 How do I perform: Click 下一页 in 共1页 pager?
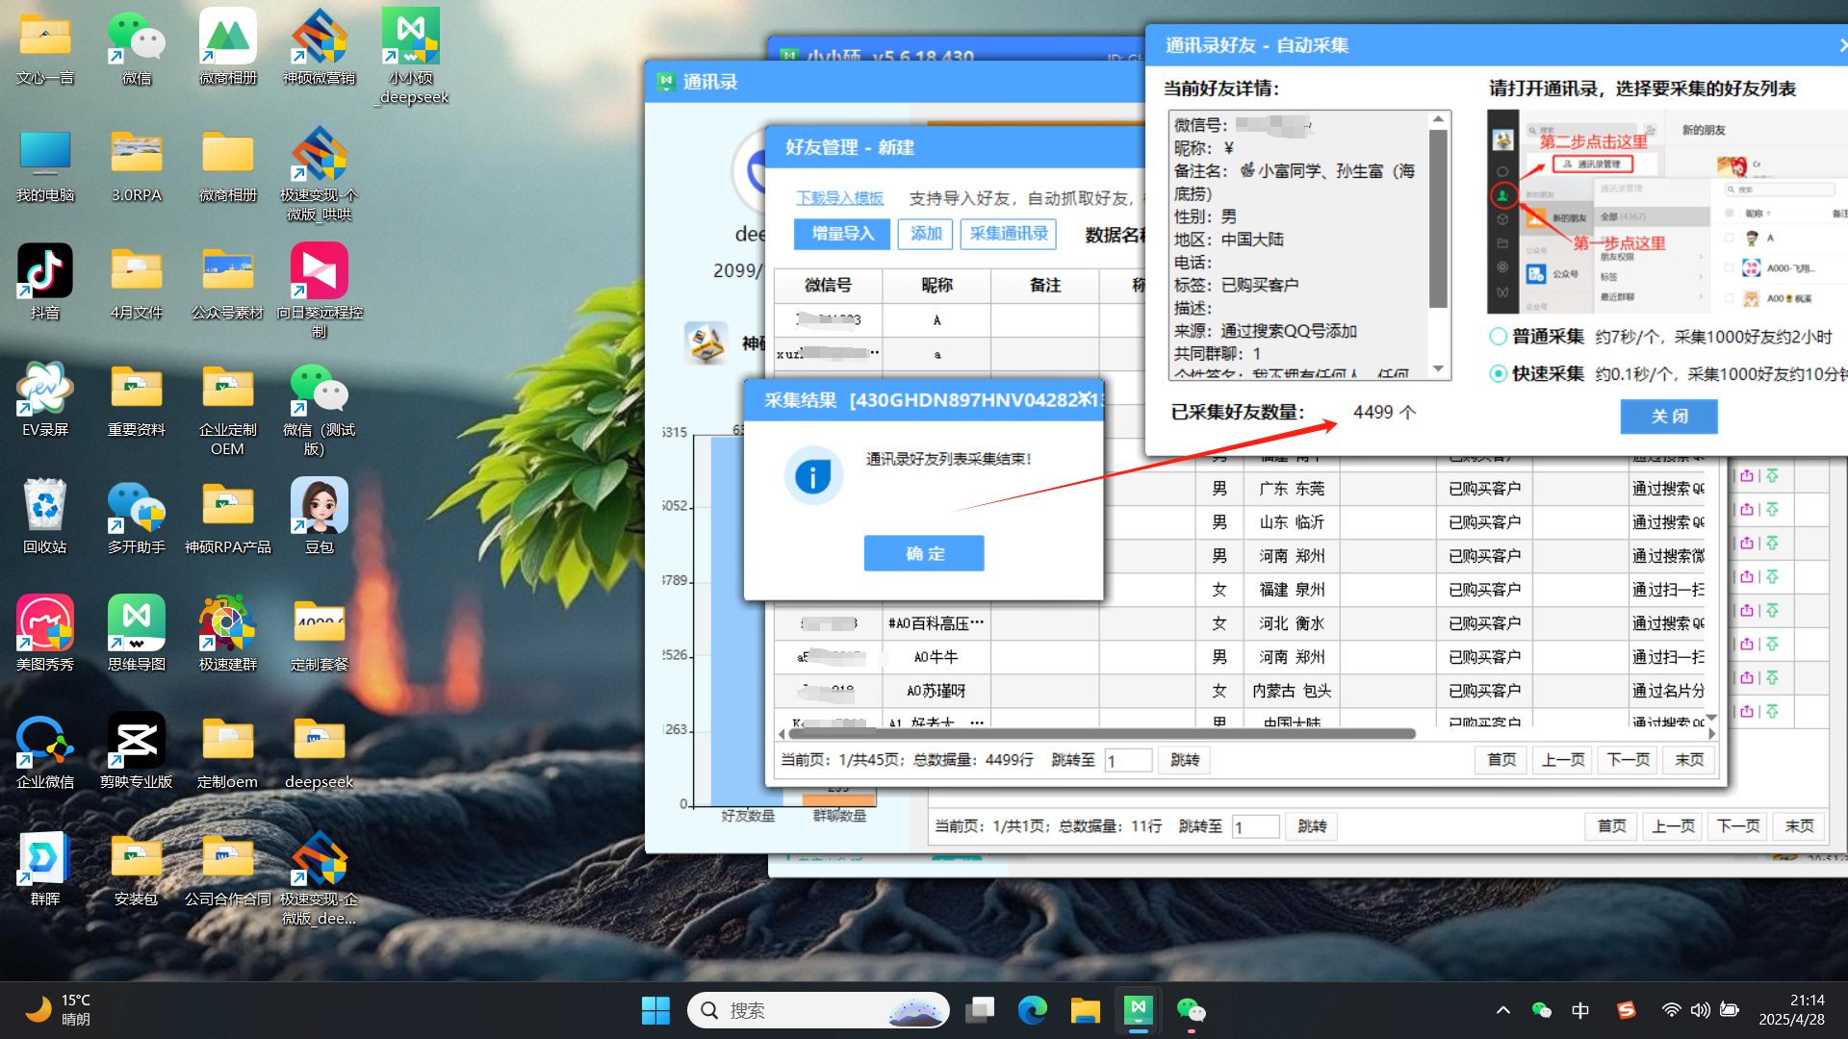coord(1738,826)
